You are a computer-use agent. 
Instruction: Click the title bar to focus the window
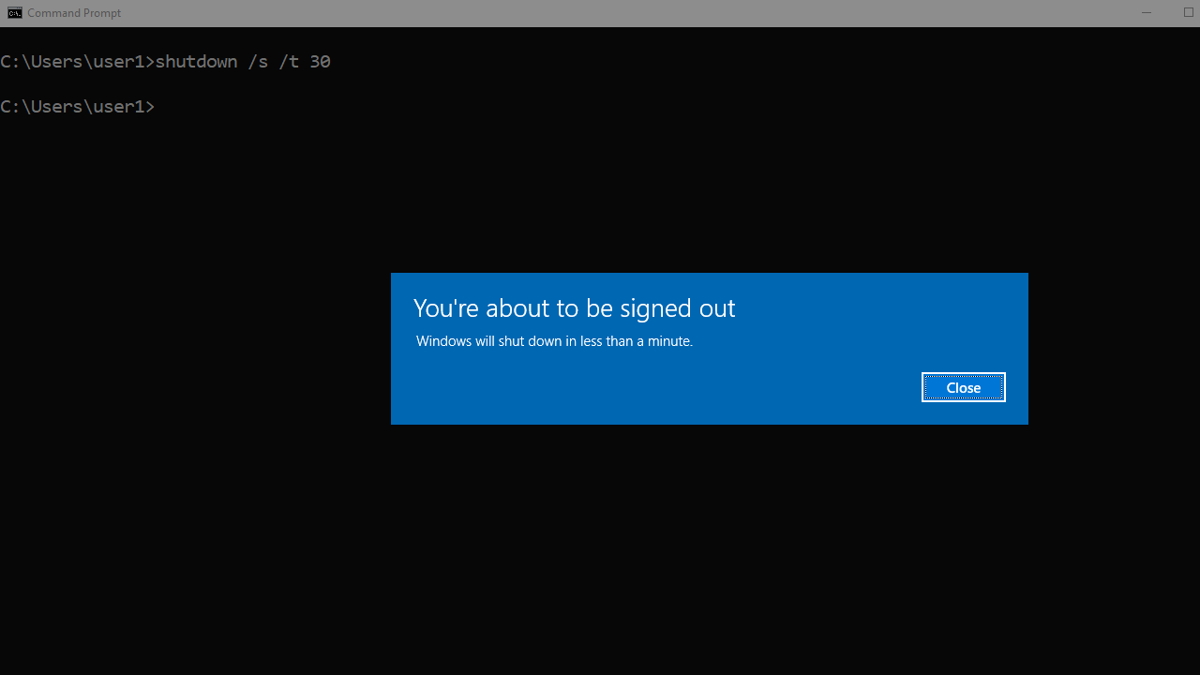[562, 12]
